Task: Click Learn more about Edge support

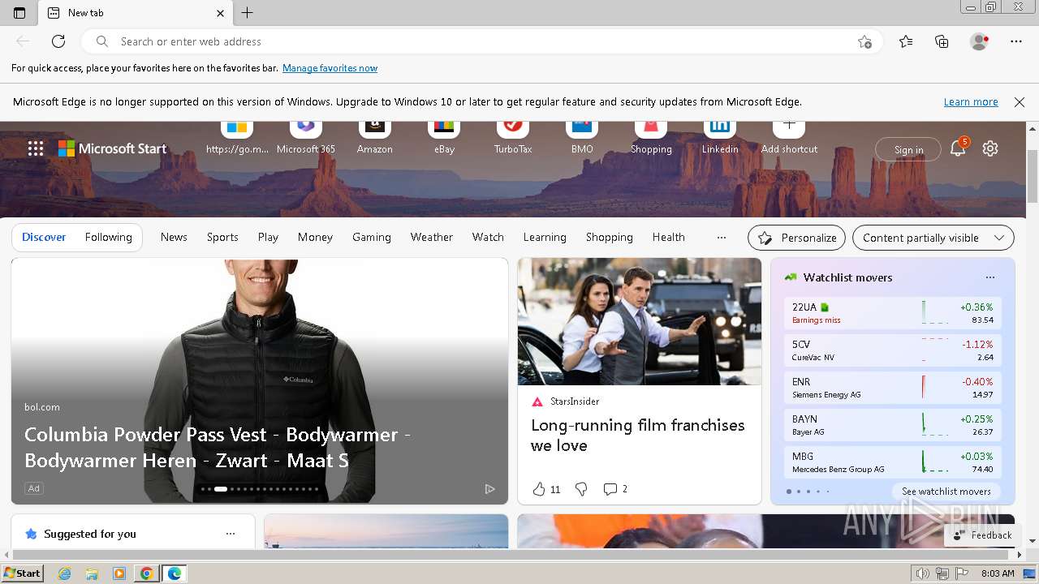Action: coord(971,102)
